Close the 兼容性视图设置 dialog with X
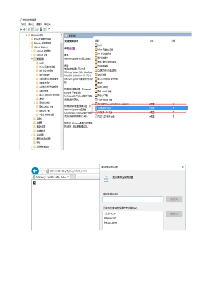Viewport: 204px width, 289px height. [x=182, y=167]
